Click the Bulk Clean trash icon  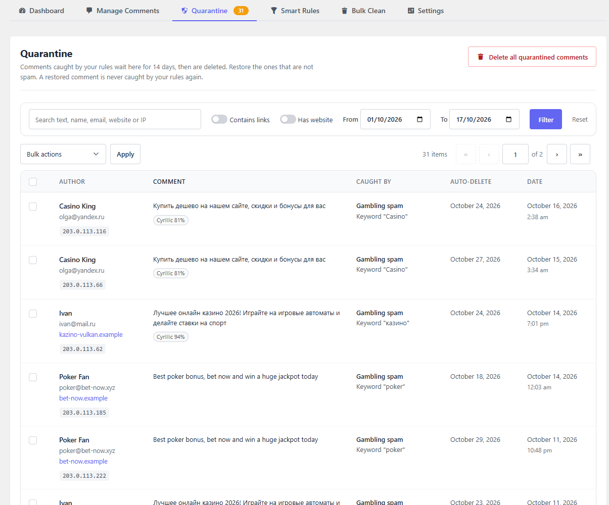coord(345,11)
